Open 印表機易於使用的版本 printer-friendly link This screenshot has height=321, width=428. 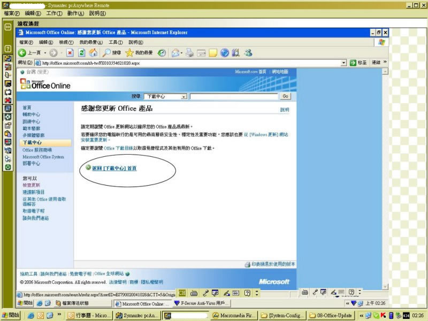pos(273,264)
